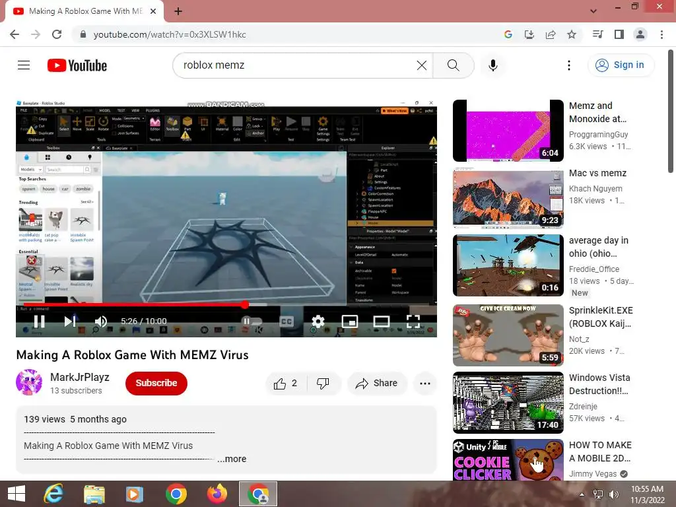Image resolution: width=676 pixels, height=507 pixels.
Task: Expand description with ...more
Action: [232, 459]
